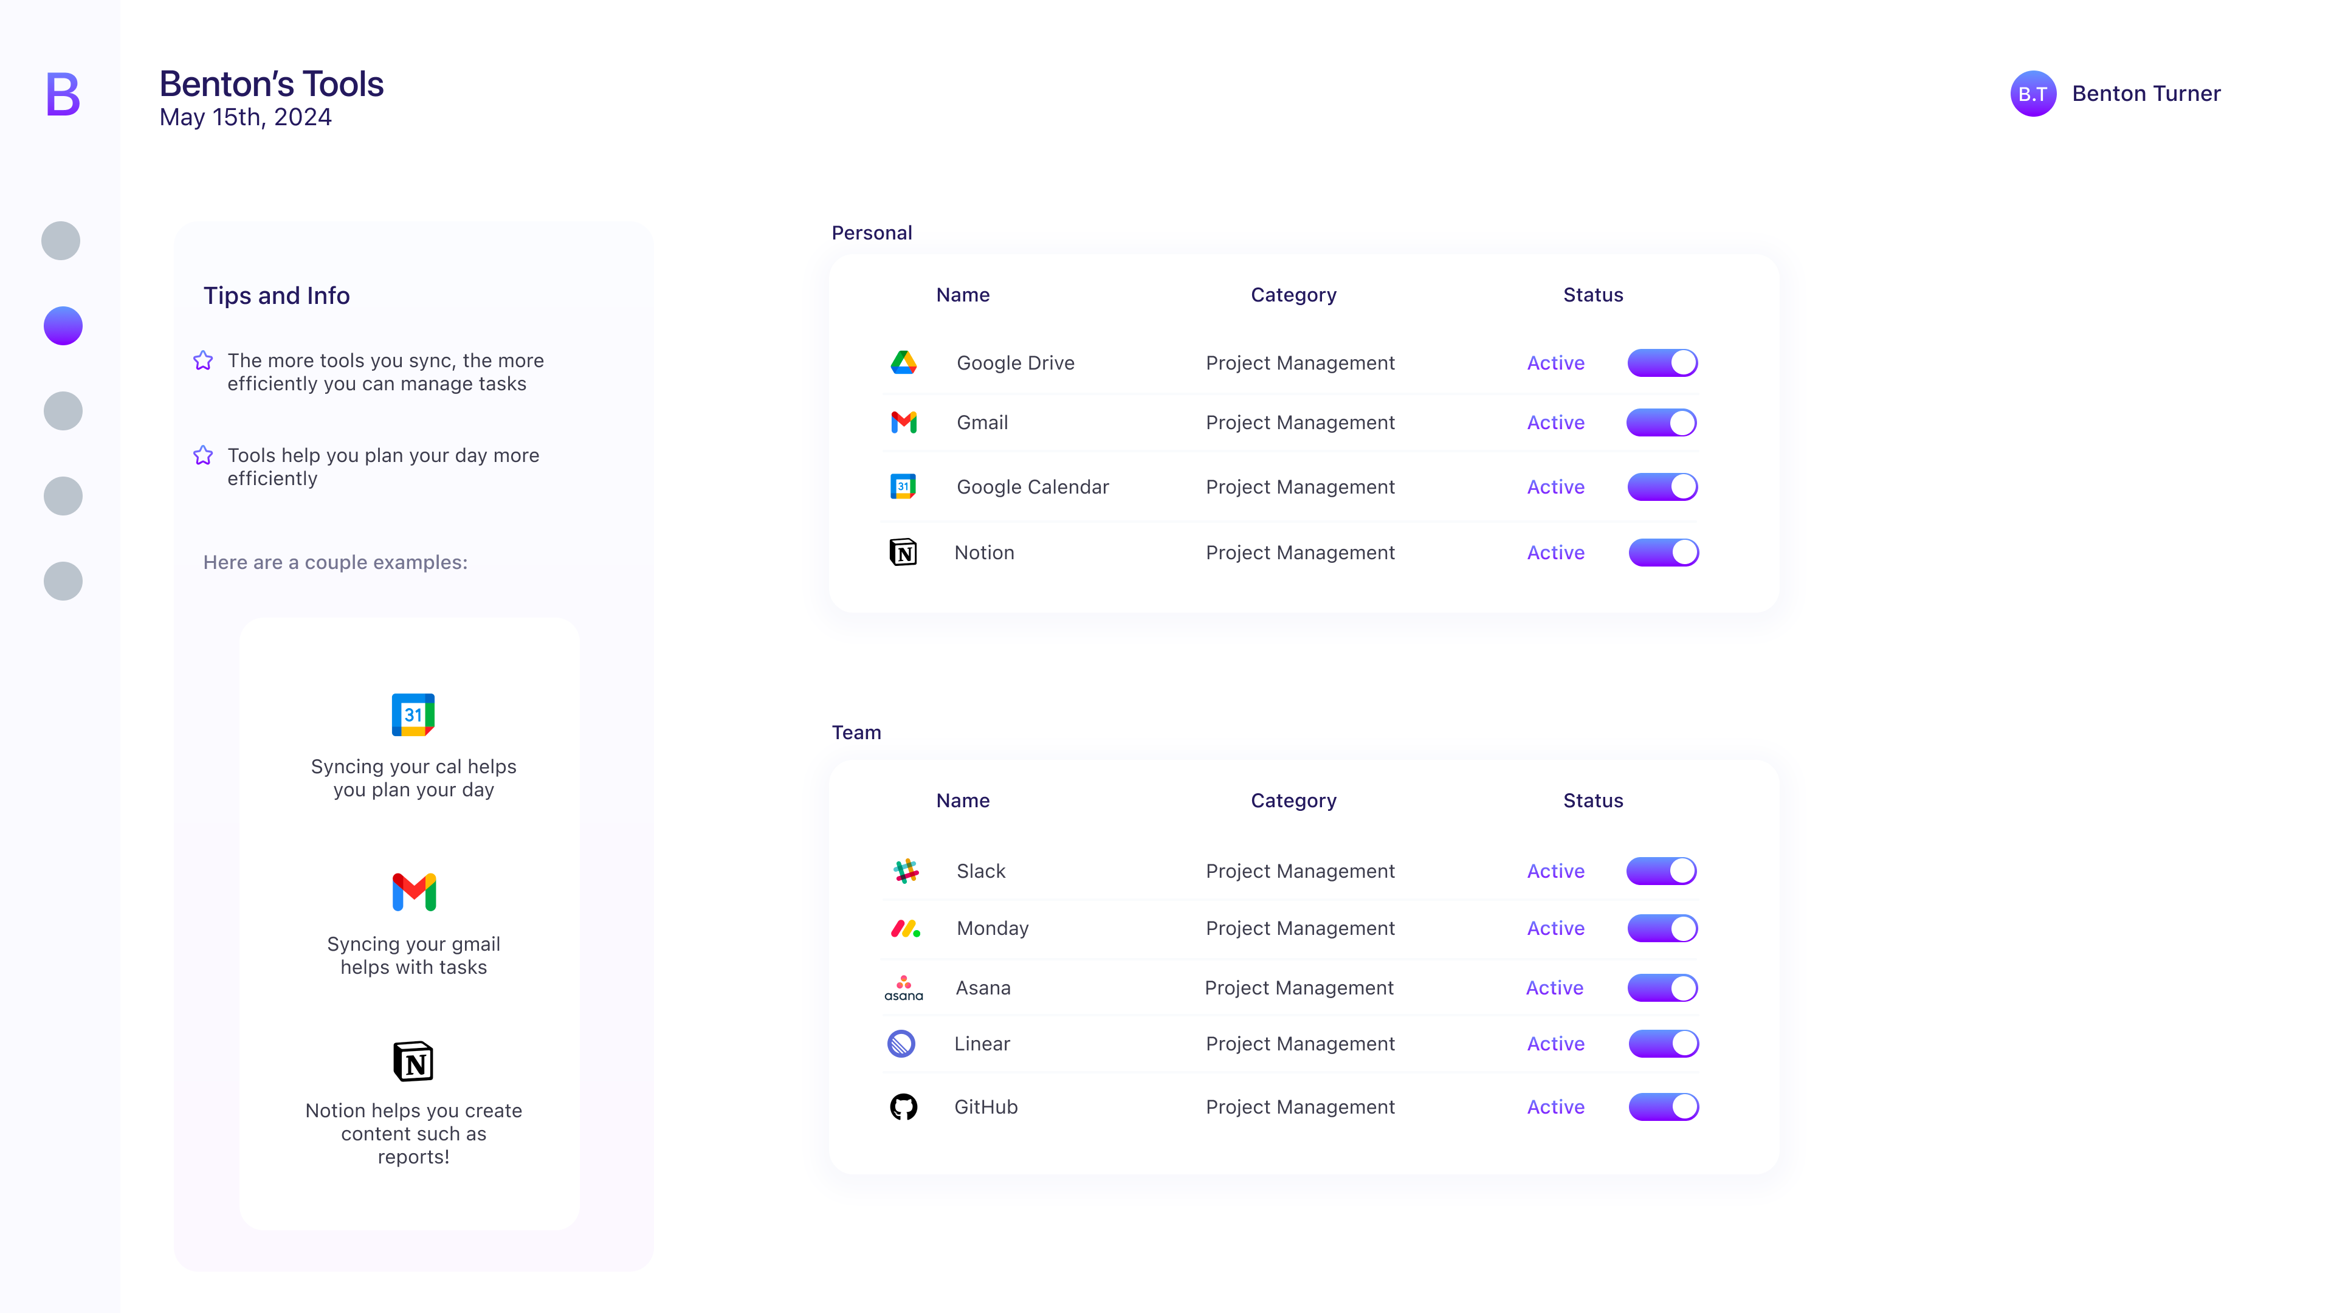Click the Linear icon in Team table
This screenshot has width=2334, height=1313.
[901, 1044]
